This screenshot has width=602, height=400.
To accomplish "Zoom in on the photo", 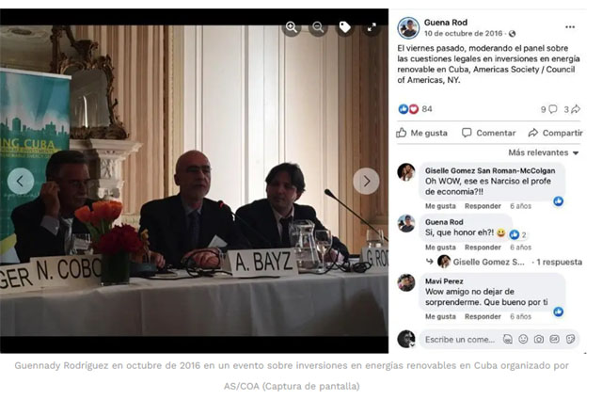I will [292, 27].
